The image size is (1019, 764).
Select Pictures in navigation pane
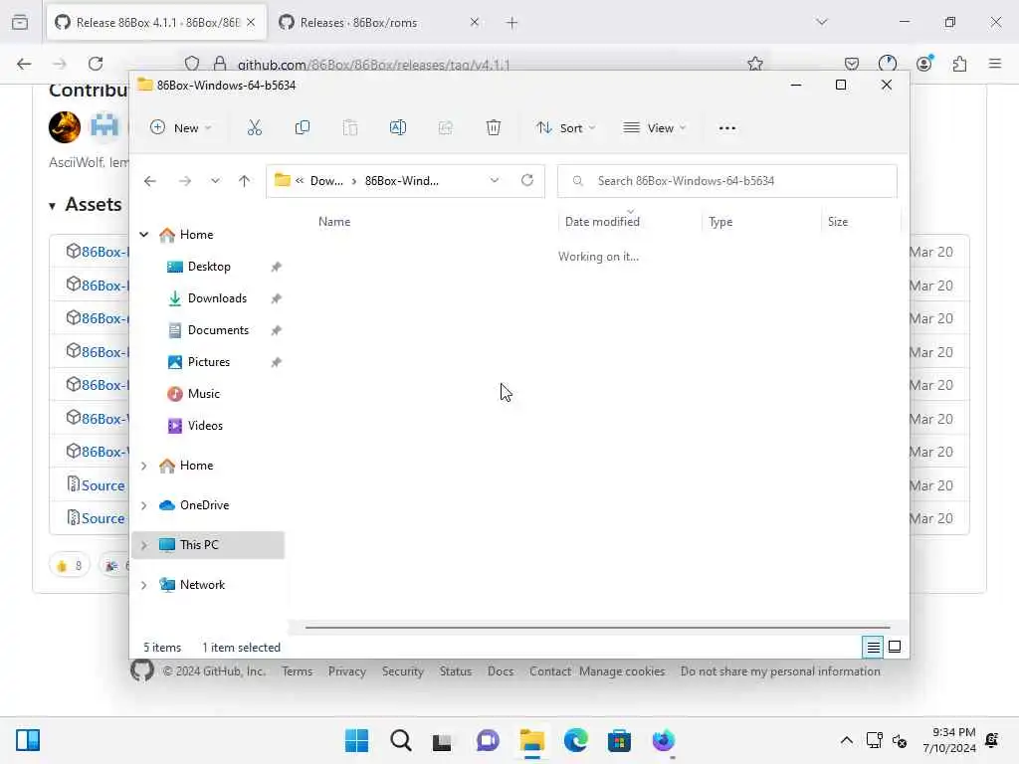click(x=209, y=362)
